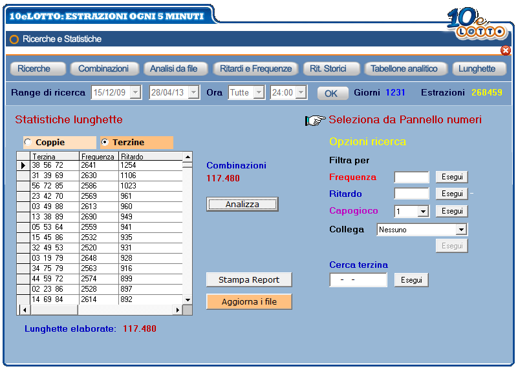518x373 pixels.
Task: Switch to the Combinazioni tab
Action: coord(104,68)
